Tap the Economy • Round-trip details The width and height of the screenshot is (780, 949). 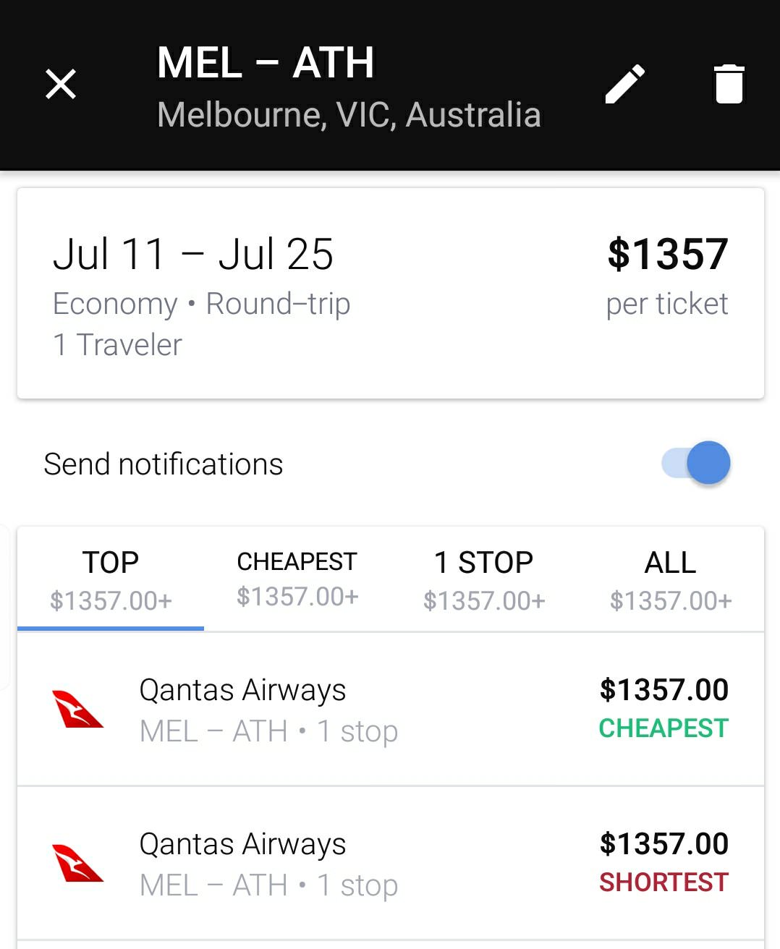201,304
